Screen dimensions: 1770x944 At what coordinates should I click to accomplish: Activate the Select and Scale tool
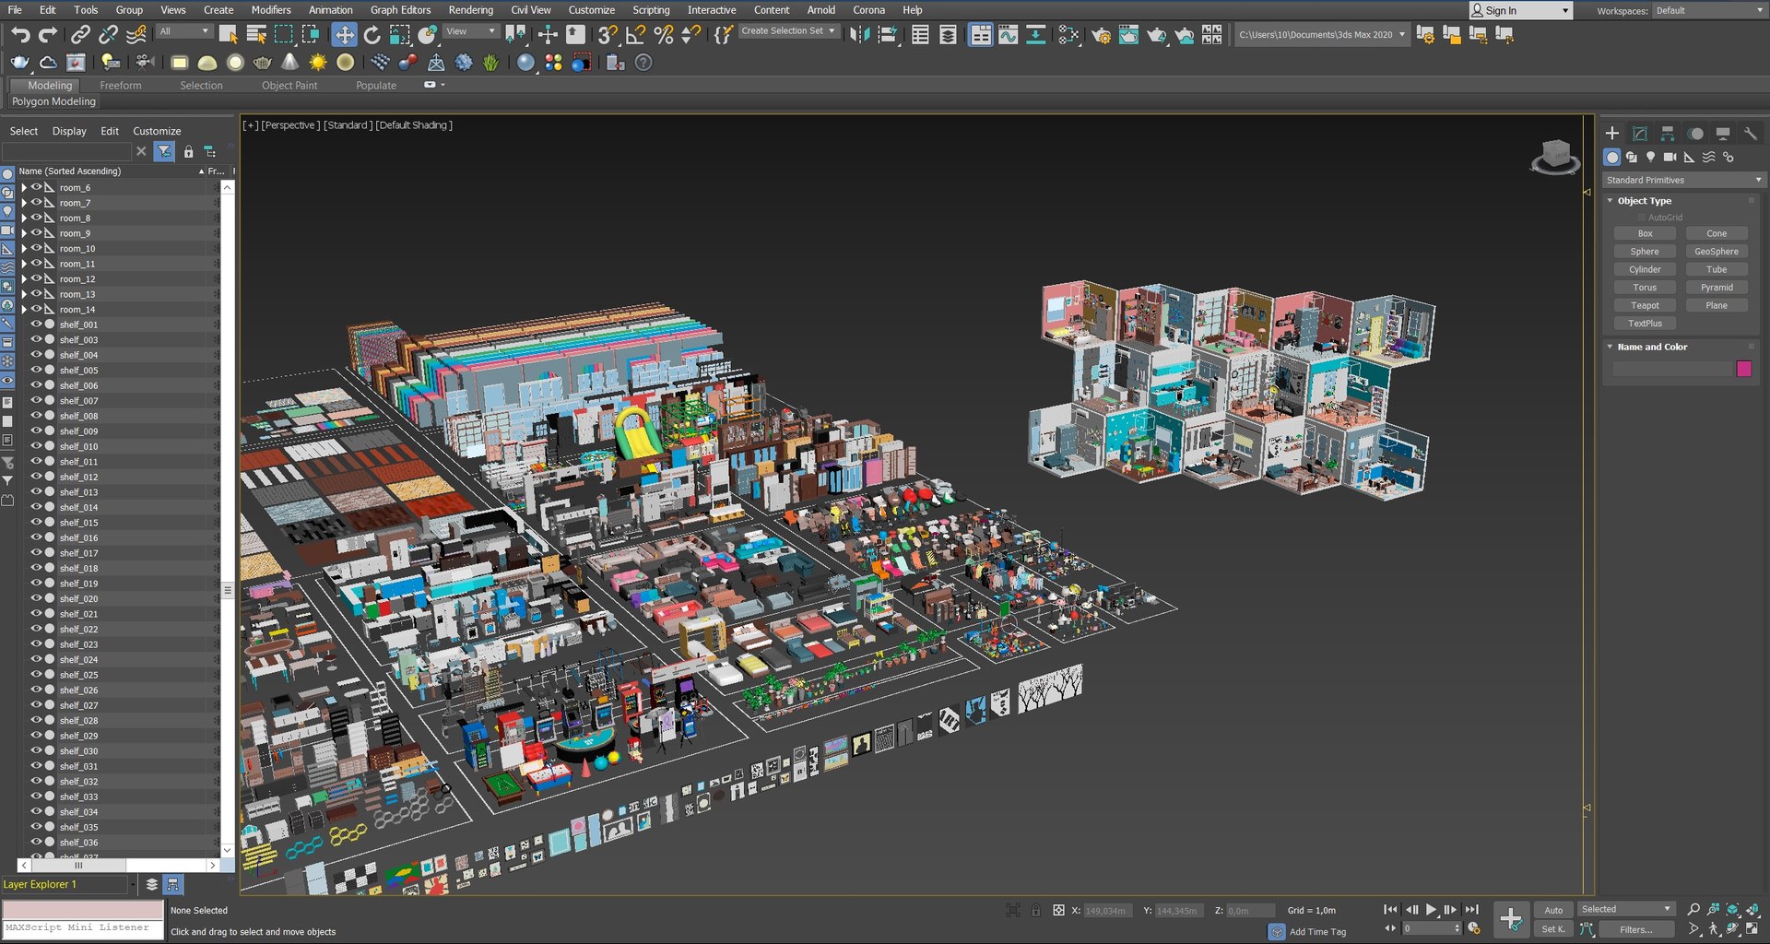[x=399, y=35]
